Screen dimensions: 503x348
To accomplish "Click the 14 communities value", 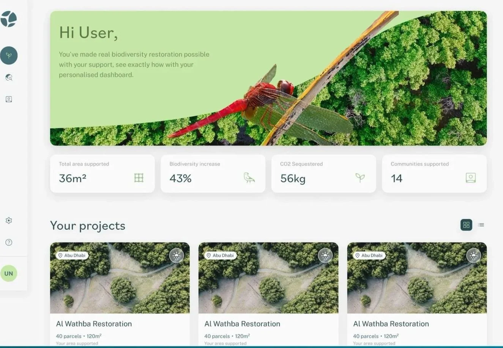I will pos(396,178).
